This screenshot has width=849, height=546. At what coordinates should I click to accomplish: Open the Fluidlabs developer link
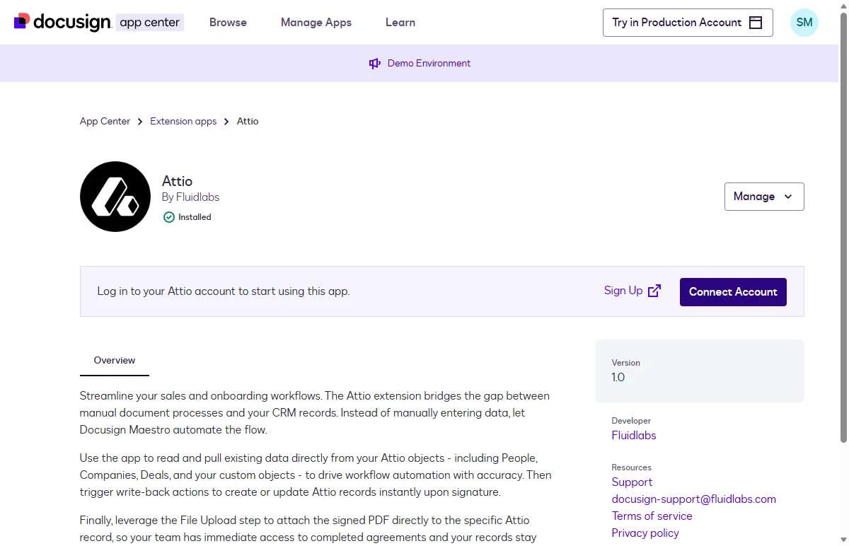click(x=634, y=436)
